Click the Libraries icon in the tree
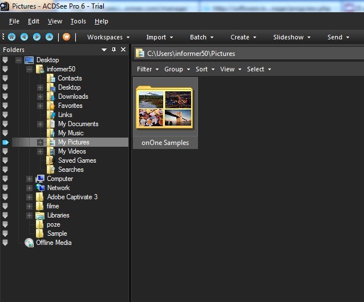 (x=40, y=215)
